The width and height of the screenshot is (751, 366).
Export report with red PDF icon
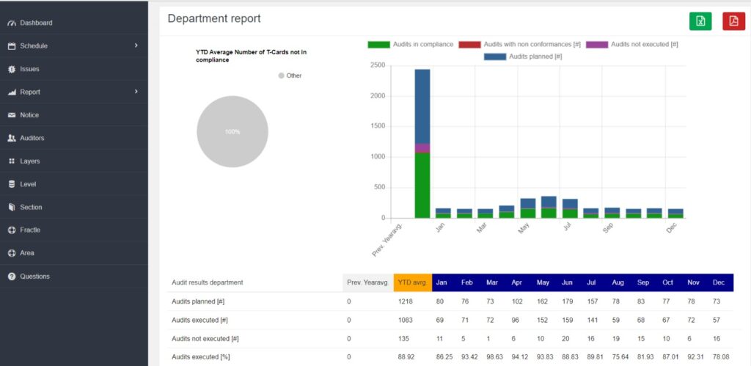point(733,21)
